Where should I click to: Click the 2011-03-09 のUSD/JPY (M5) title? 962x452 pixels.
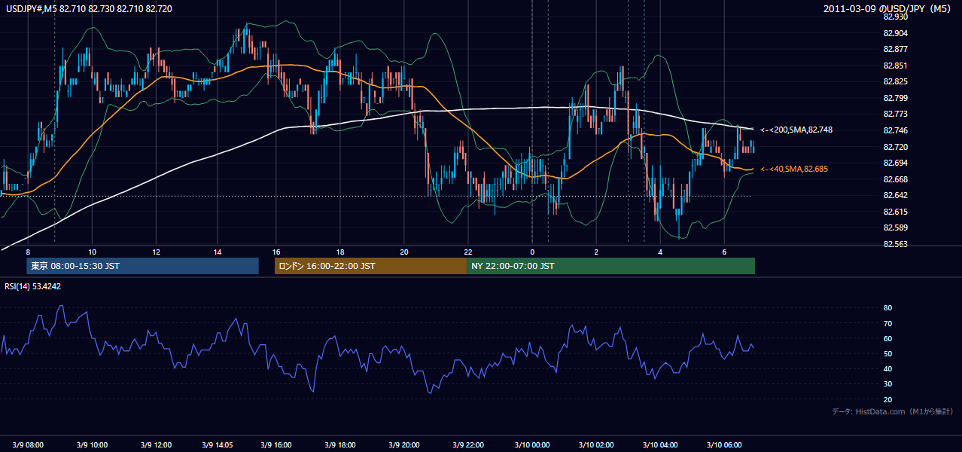pos(888,8)
